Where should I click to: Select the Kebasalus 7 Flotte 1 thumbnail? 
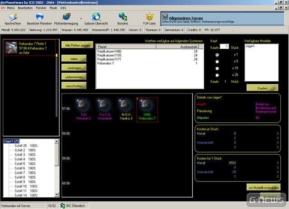pyautogui.click(x=11, y=48)
